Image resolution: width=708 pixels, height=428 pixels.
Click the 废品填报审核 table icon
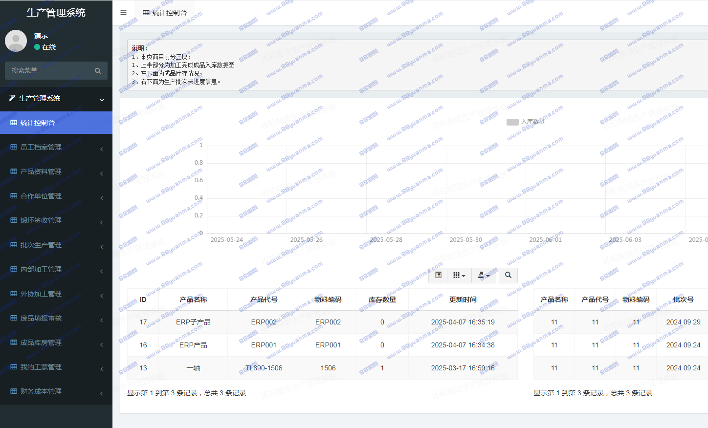14,318
